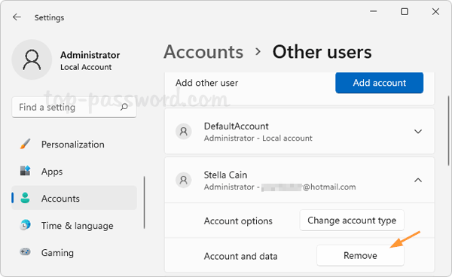
Task: Click Change account type button
Action: (352, 221)
